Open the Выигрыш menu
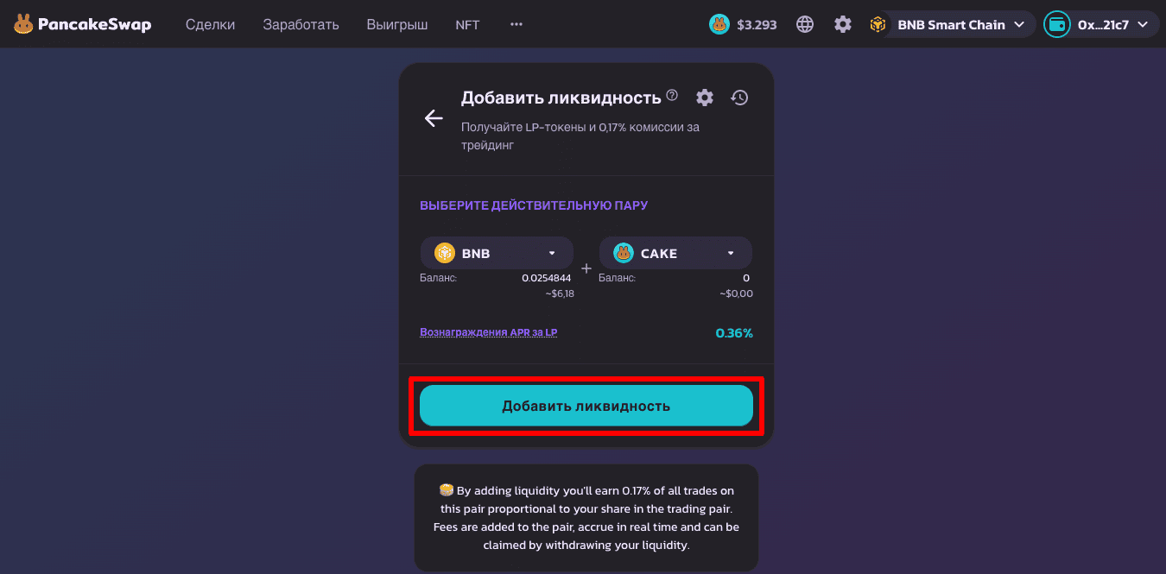Screen dimensions: 1166x574 click(x=396, y=24)
